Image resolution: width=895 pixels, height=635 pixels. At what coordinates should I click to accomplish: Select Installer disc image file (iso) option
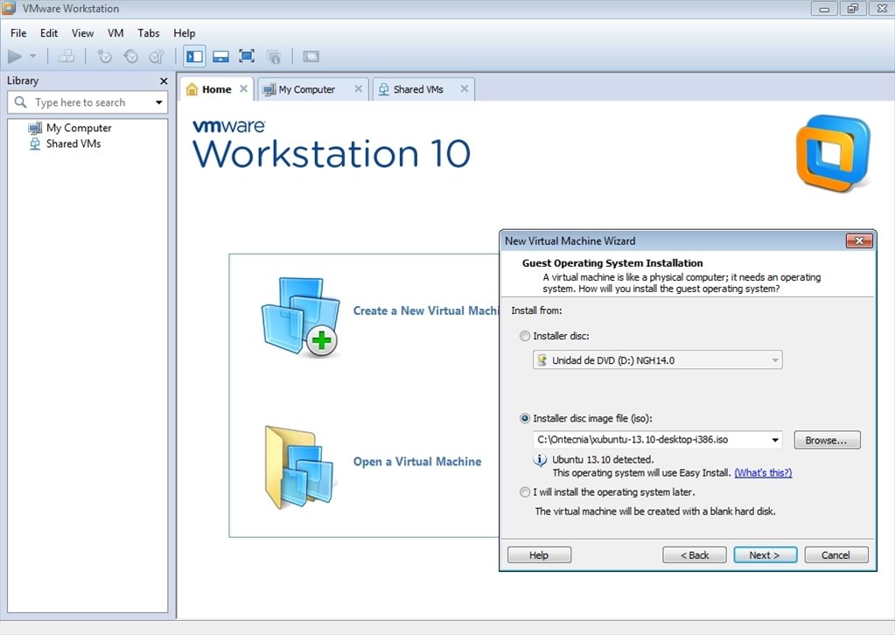pos(525,418)
